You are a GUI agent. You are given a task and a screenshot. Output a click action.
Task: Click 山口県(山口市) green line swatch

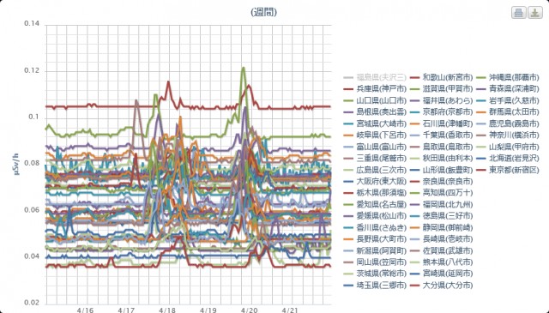(348, 101)
